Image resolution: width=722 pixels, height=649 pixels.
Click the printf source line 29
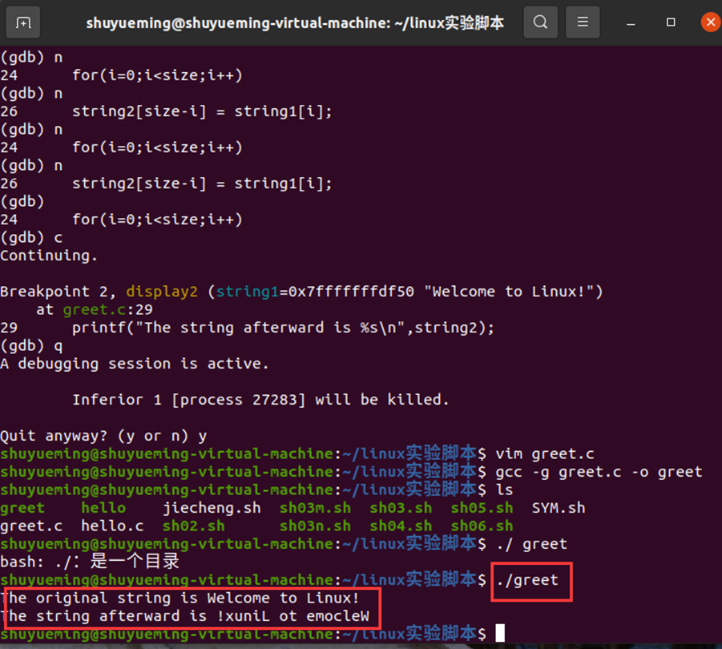283,328
